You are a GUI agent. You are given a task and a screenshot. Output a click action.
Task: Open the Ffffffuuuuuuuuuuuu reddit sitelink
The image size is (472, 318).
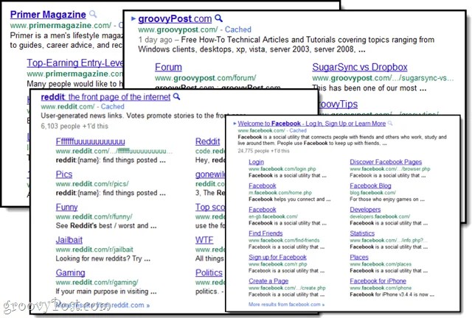pos(90,141)
